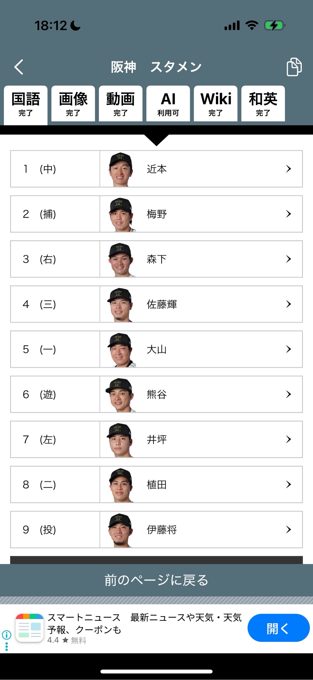Screen dimensions: 313x680
Task: Switch to the 国語 tab
Action: 26,104
